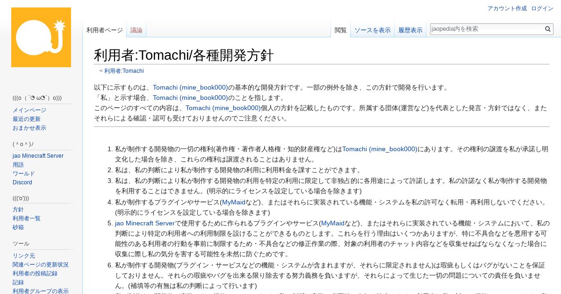Click the ツール sidebar heading

click(x=21, y=244)
